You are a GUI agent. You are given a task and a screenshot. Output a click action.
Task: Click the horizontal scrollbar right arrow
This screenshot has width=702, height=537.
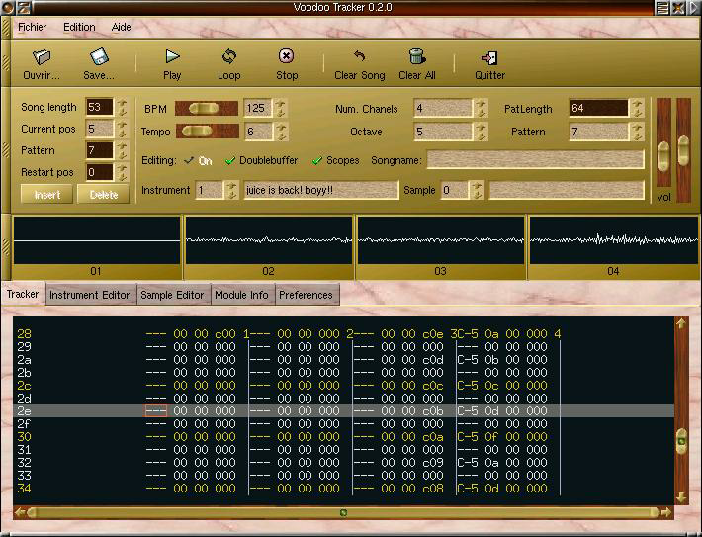(x=666, y=512)
